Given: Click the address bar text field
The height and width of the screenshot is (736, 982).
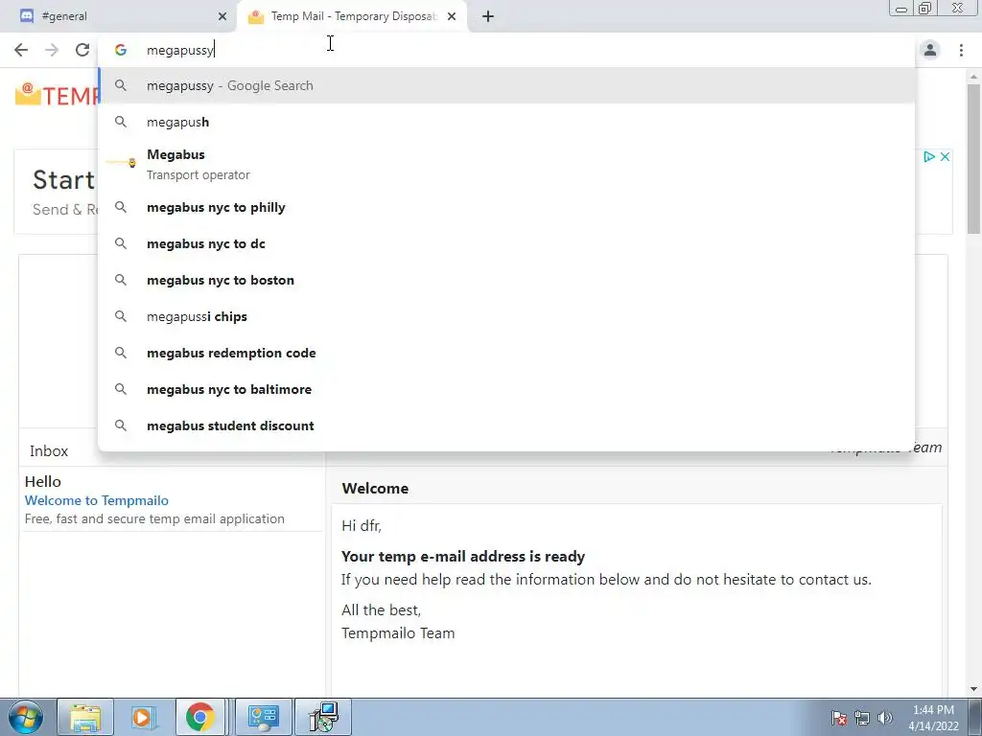Looking at the screenshot, I should coord(506,50).
